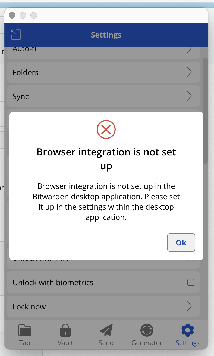Switch to the Generator tab
Screen dimensions: 214x356
pos(147,335)
